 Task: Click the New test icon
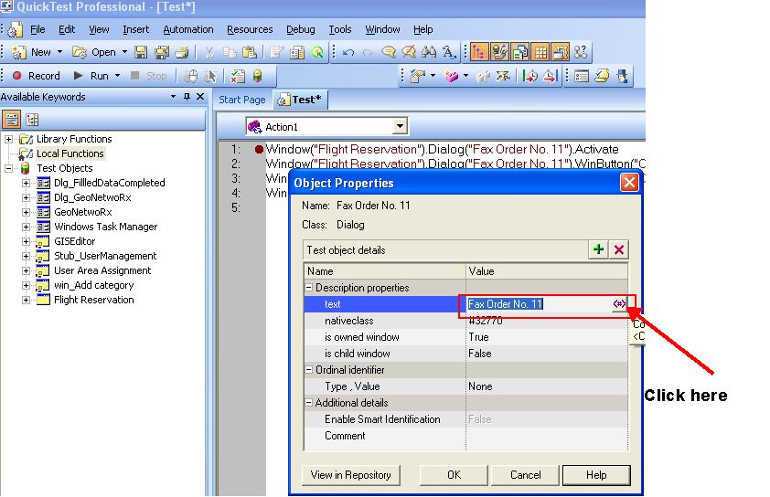pyautogui.click(x=19, y=52)
